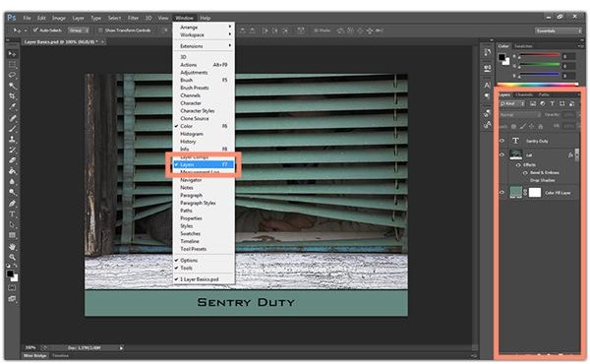
Task: Select the Horizontal Type tool in toolbox
Action: point(12,213)
